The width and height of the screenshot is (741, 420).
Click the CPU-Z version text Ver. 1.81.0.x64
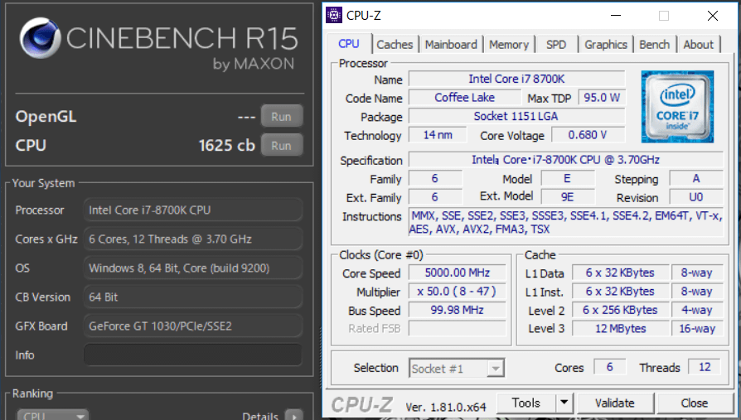(446, 407)
